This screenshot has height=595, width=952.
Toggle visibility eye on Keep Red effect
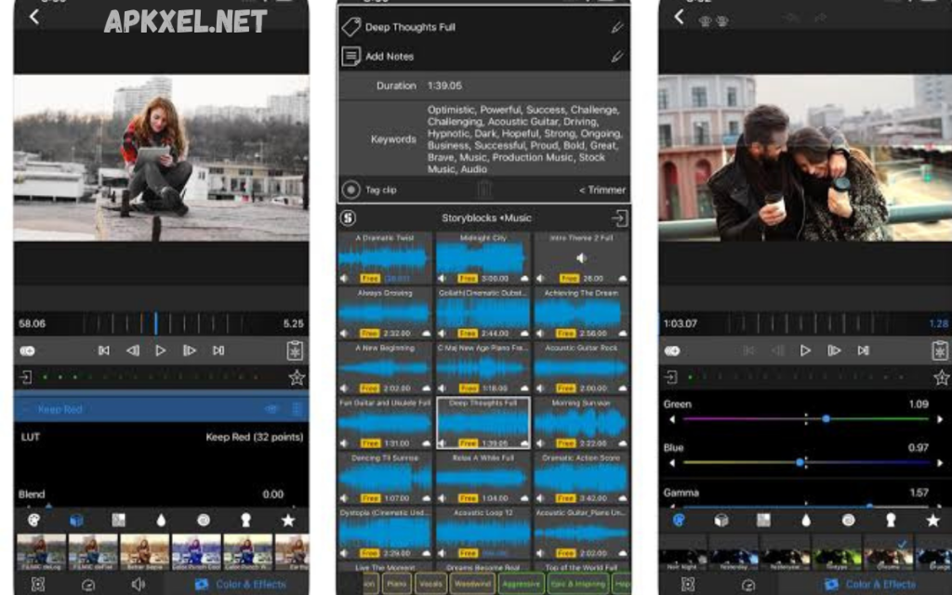coord(271,409)
